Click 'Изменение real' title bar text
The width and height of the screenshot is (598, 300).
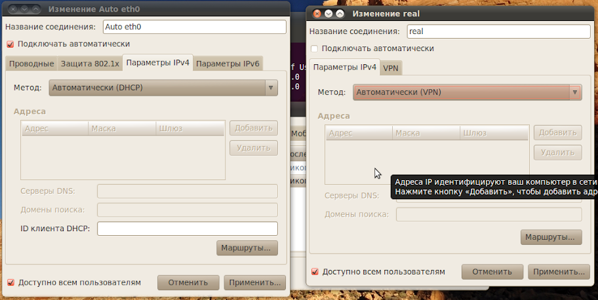[386, 14]
